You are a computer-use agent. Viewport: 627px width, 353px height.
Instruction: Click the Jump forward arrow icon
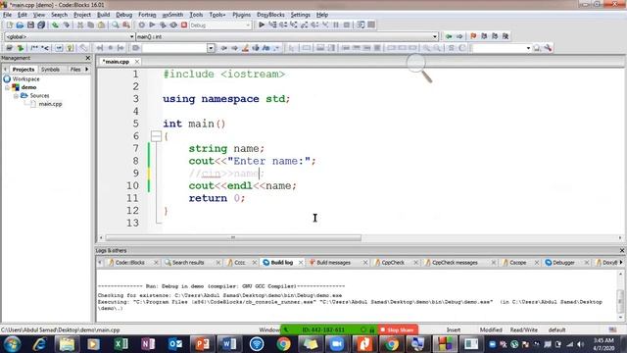(459, 36)
